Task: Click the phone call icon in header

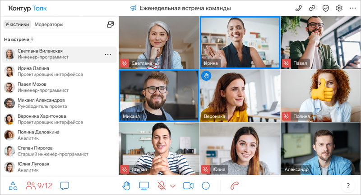Action: pyautogui.click(x=298, y=8)
